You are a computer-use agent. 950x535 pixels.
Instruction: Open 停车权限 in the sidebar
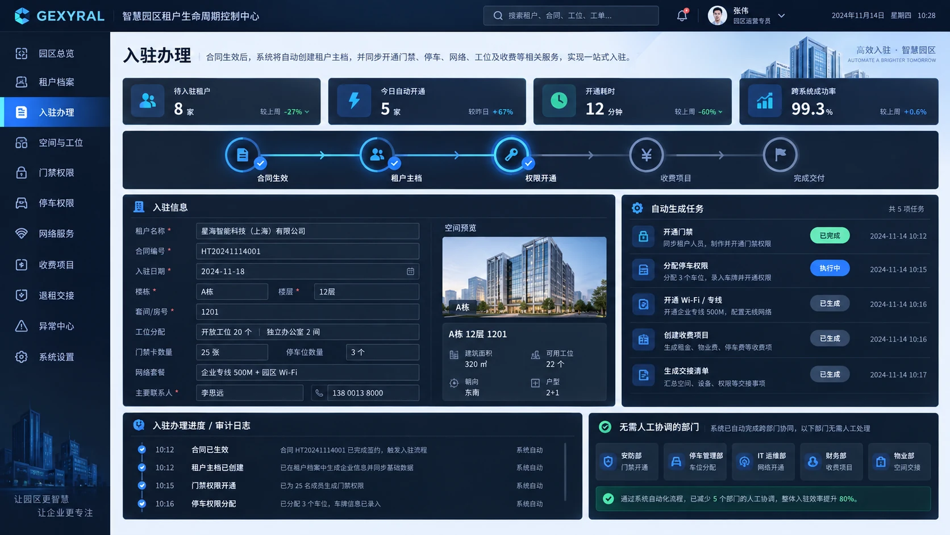coord(55,203)
